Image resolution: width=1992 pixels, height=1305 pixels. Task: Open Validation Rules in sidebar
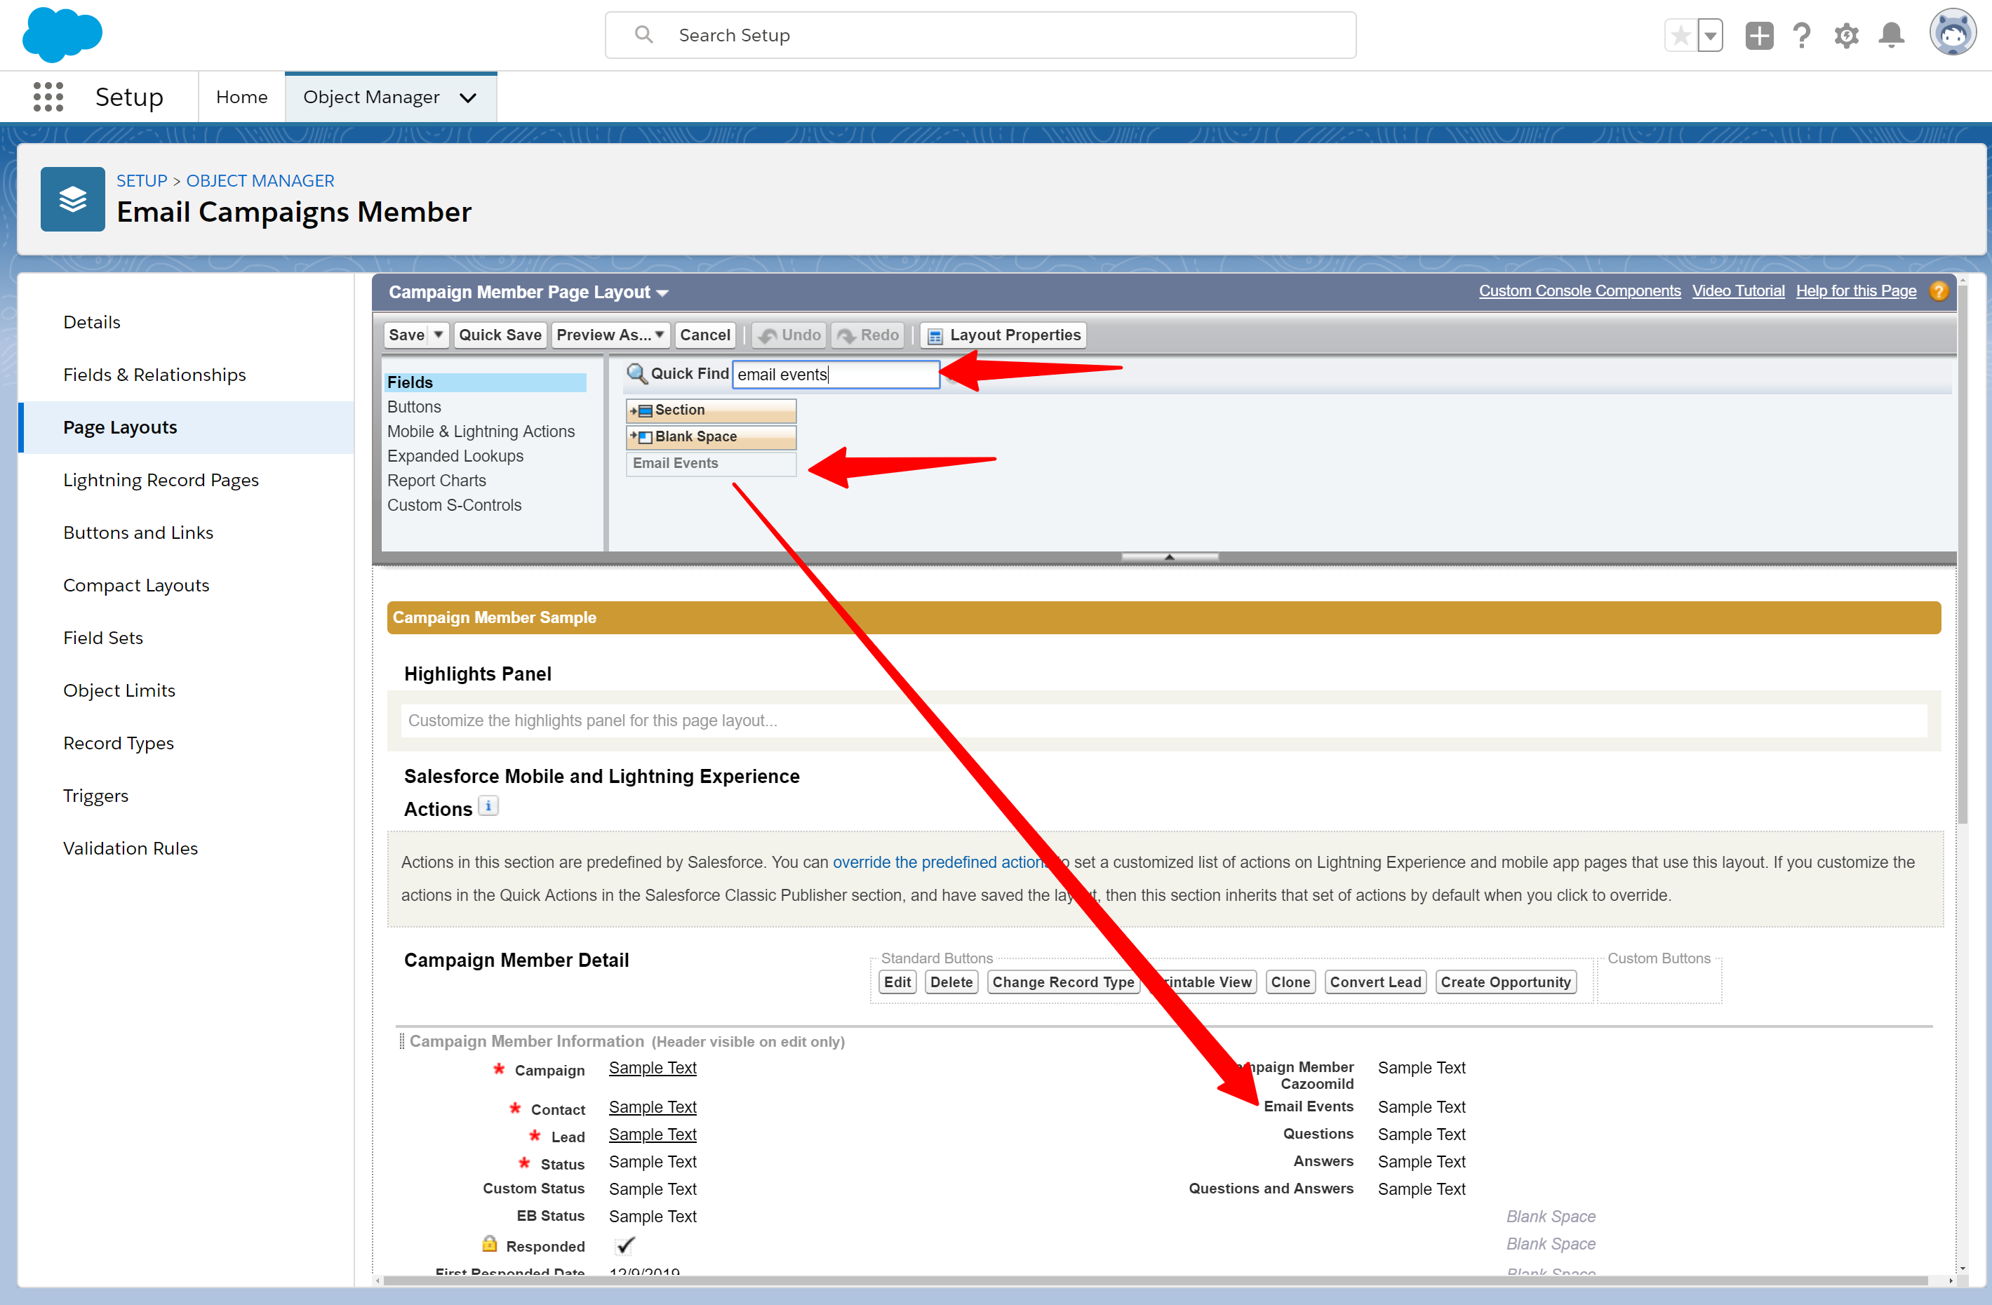click(131, 849)
